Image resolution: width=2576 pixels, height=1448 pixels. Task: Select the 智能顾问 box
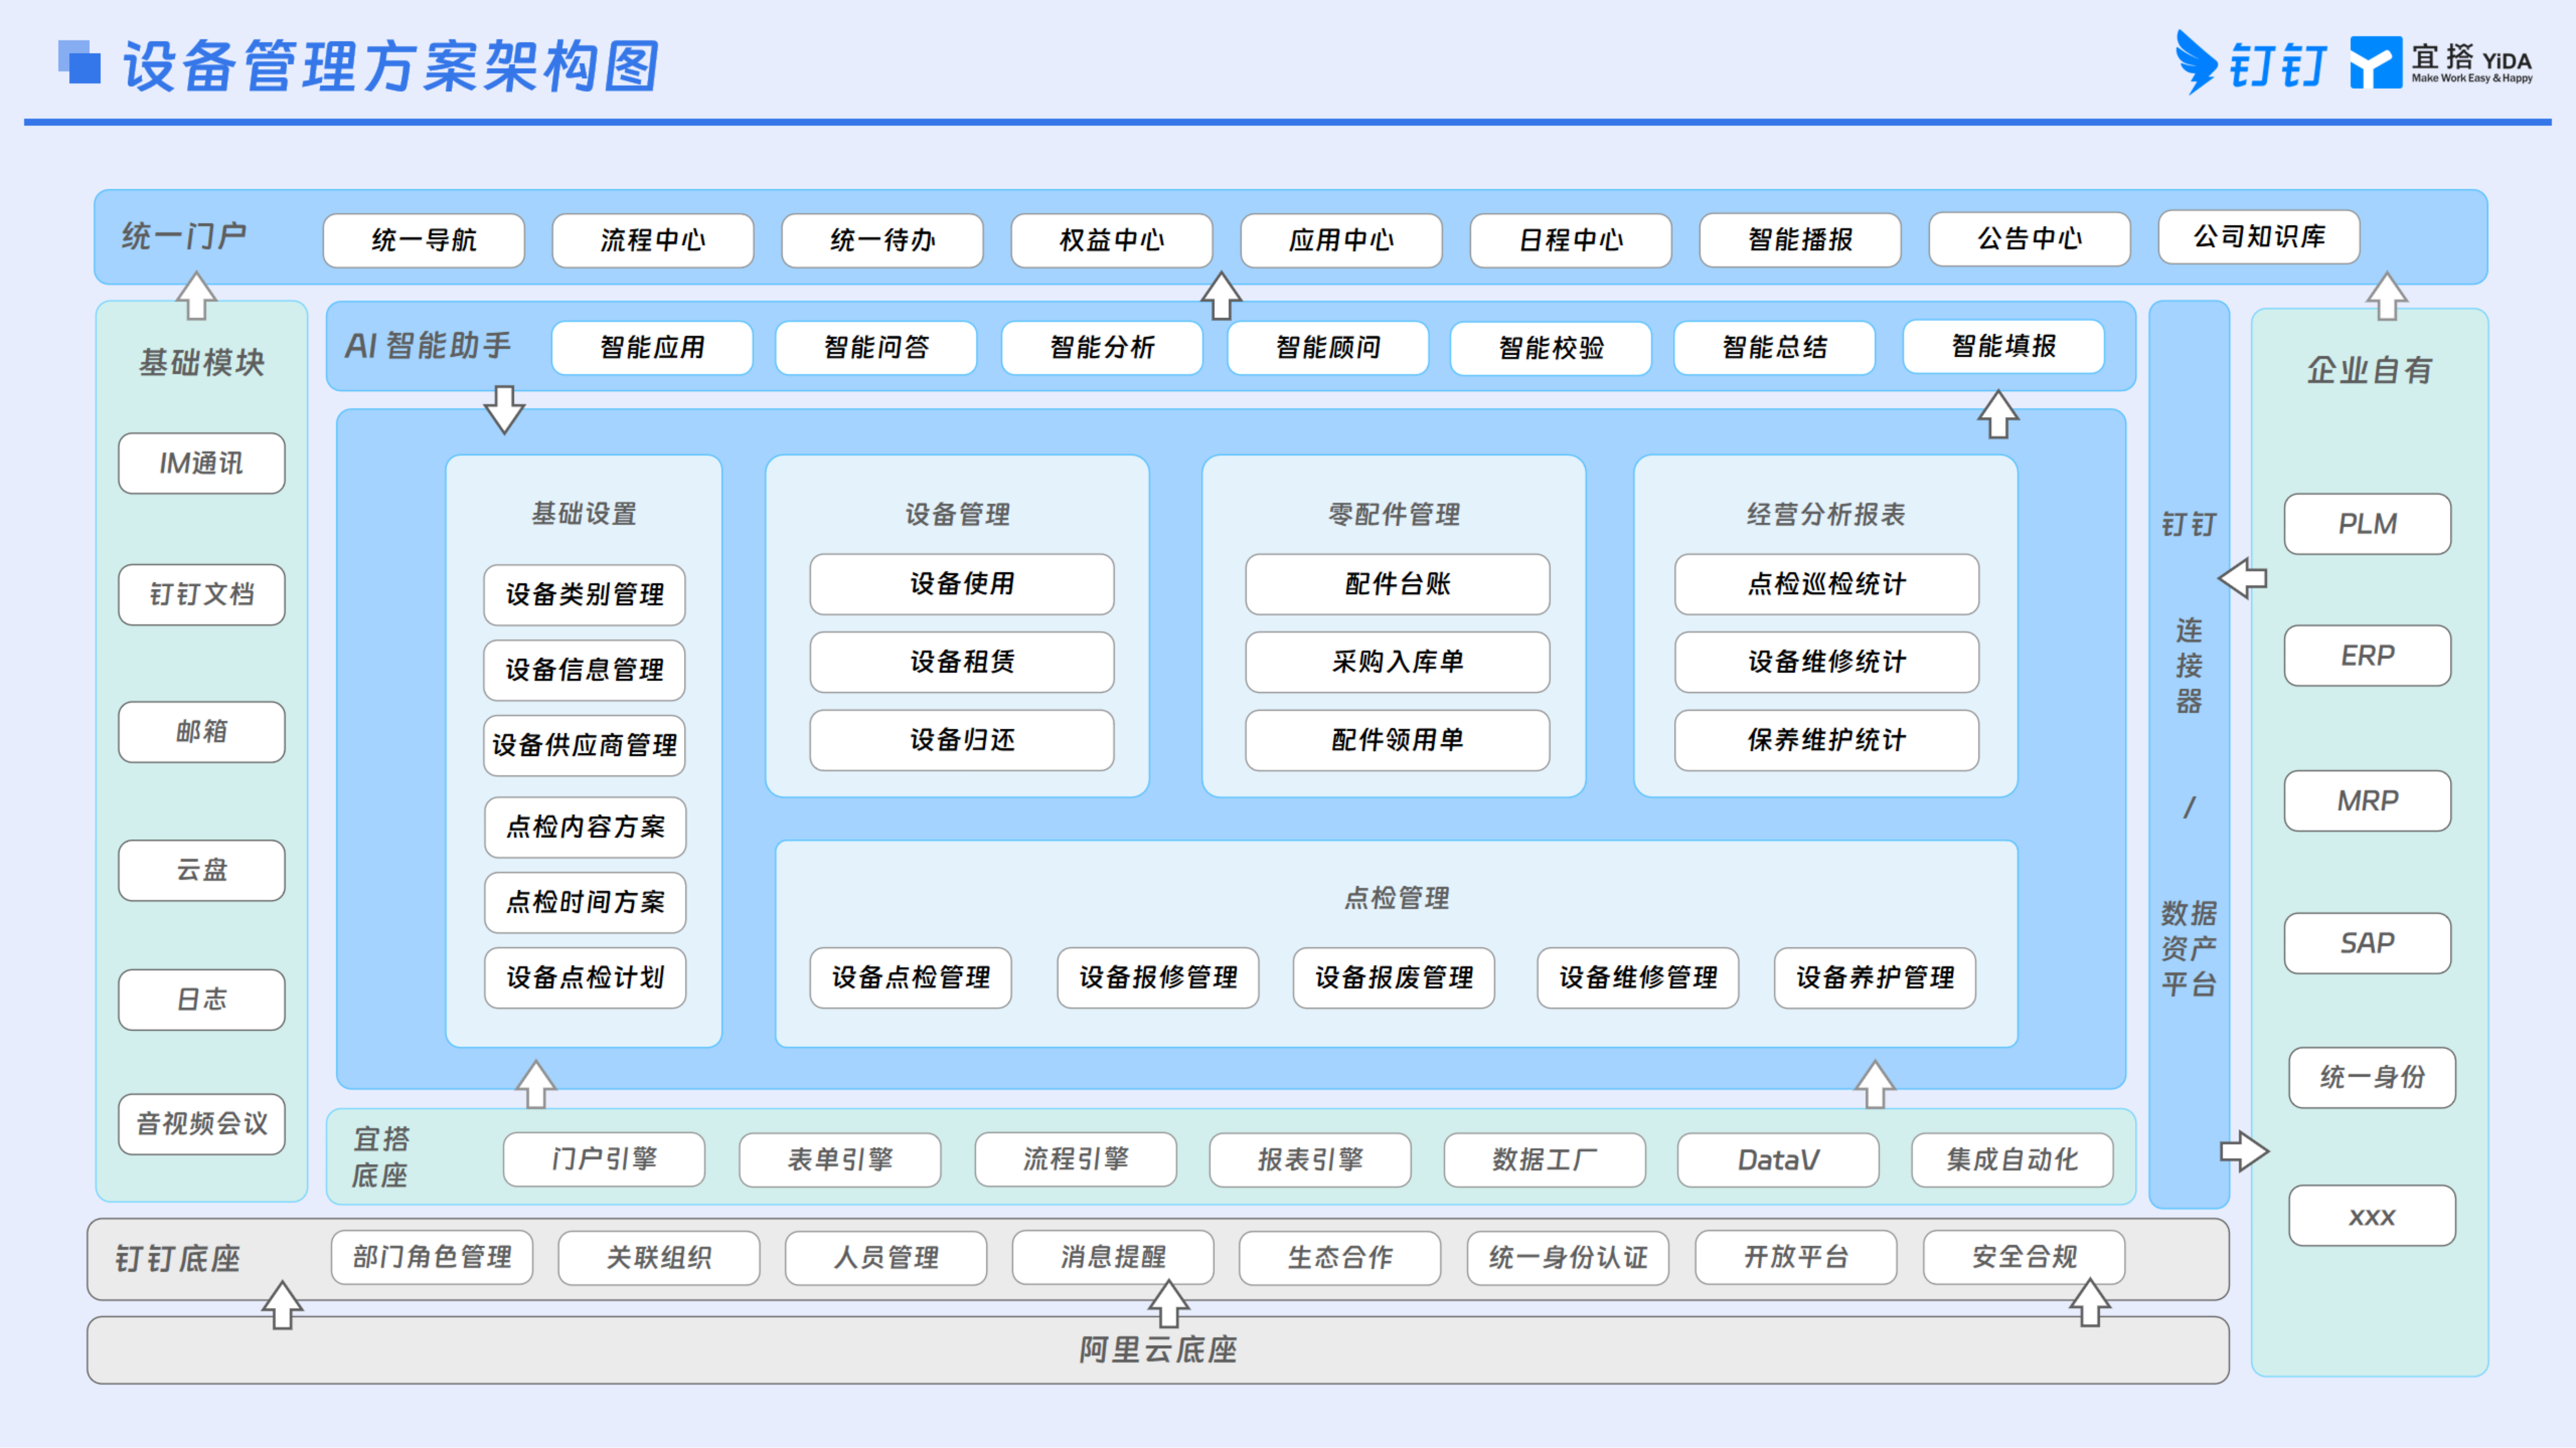tap(1328, 348)
